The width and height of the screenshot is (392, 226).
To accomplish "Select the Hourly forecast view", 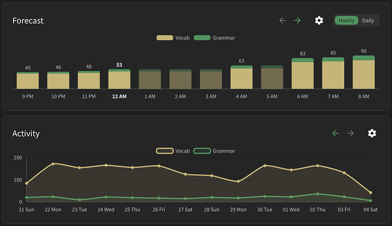I will (x=347, y=20).
